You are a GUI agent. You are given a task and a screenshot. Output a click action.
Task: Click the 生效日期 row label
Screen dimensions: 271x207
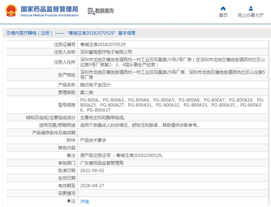point(67,178)
